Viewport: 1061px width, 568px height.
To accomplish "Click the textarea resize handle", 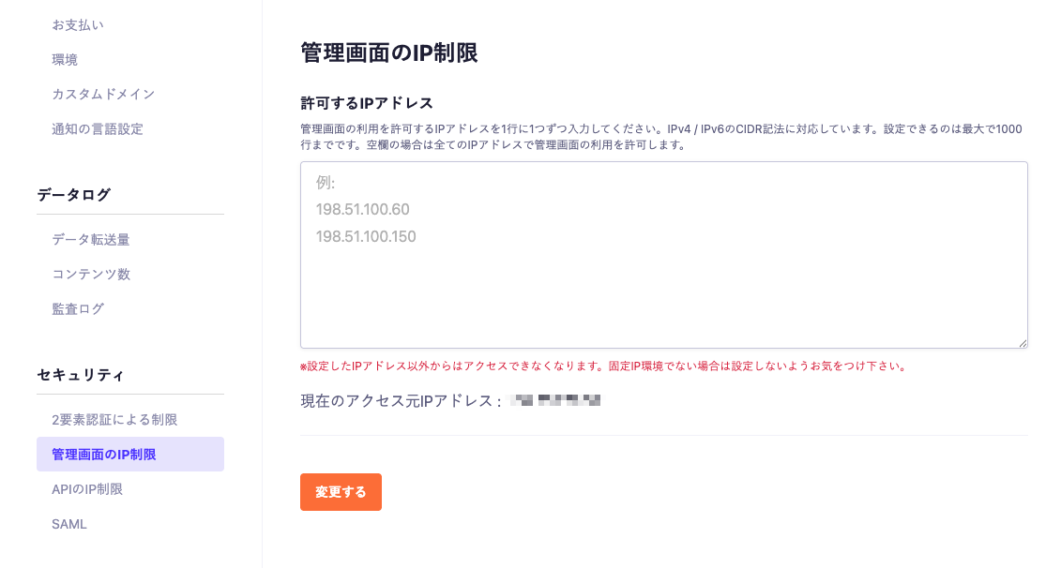I will pyautogui.click(x=1023, y=343).
